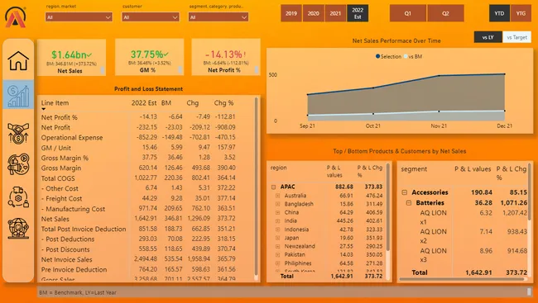Expand the Japan row

coord(277,238)
